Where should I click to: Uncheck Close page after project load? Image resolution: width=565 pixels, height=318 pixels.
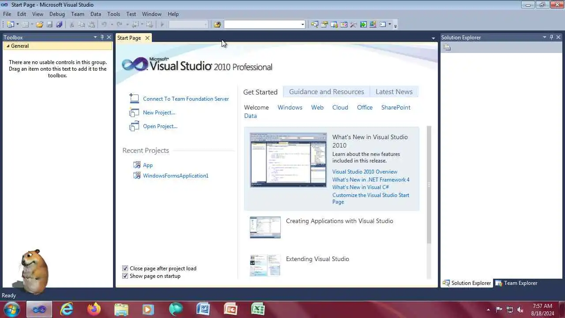[x=125, y=269]
